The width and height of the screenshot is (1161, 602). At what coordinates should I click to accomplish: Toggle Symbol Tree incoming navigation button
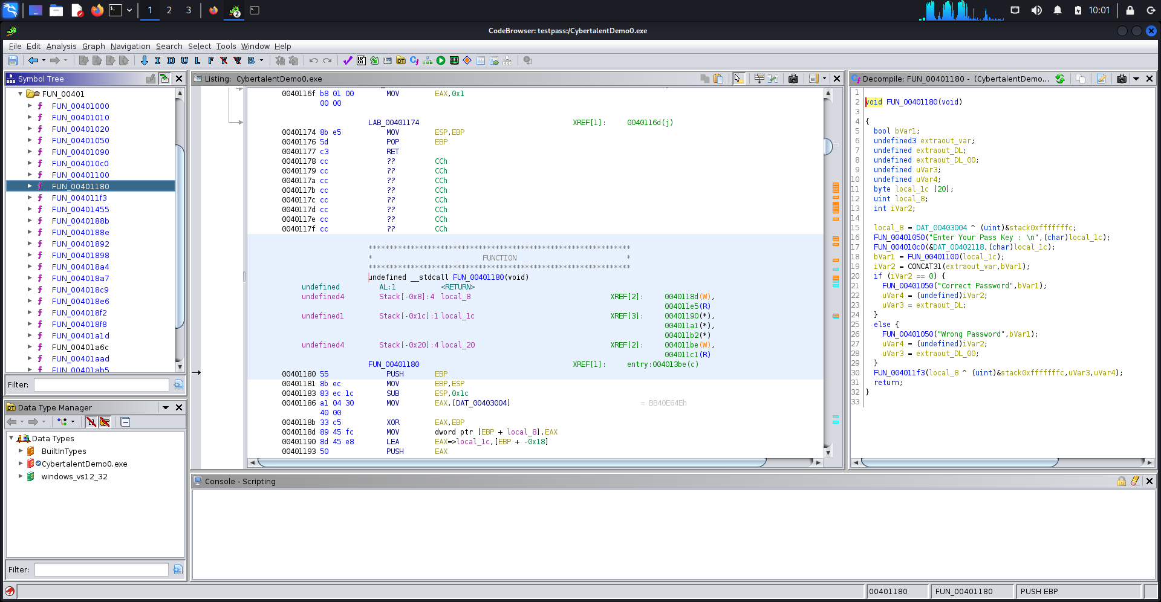(x=164, y=79)
